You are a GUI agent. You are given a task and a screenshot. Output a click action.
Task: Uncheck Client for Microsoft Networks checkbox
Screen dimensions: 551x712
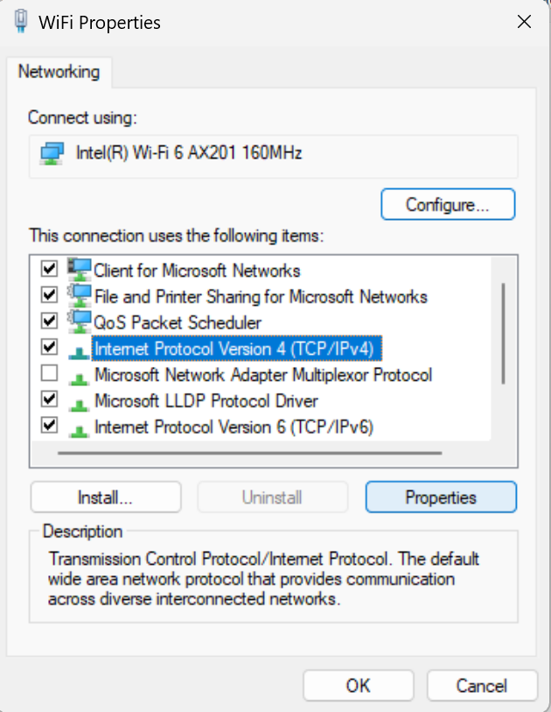point(50,269)
